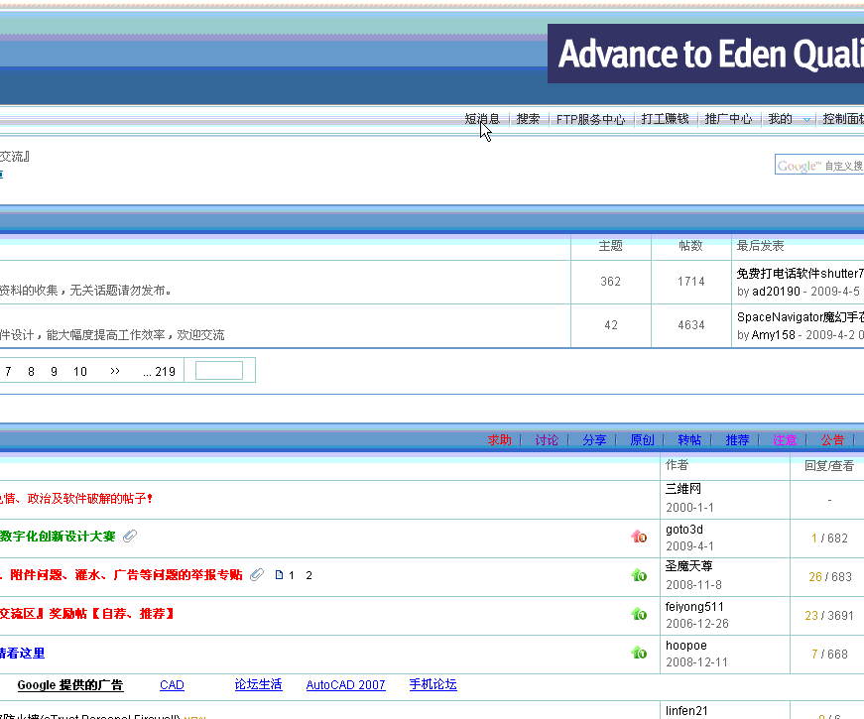Click reply count 1 in goto3d row
Screen dimensions: 864x719
click(x=814, y=538)
